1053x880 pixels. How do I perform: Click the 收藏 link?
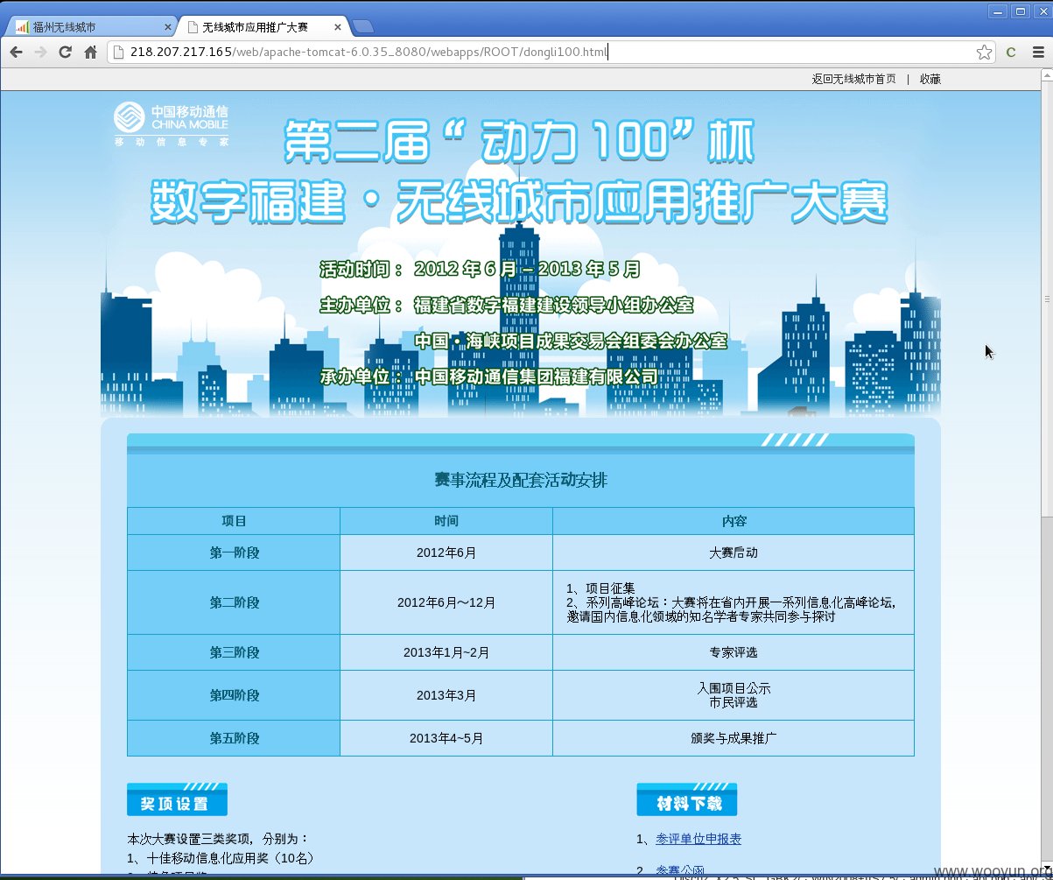[930, 79]
